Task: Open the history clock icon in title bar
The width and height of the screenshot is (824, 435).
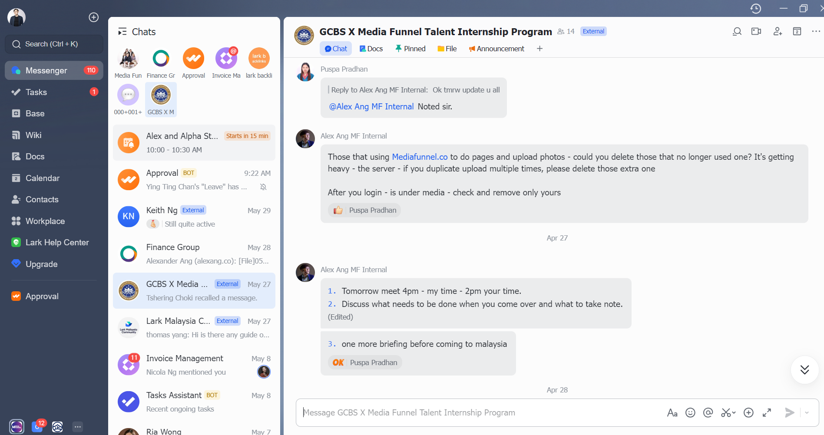Action: (756, 8)
